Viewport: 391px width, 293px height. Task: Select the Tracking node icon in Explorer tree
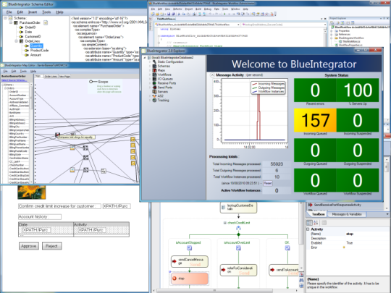[x=154, y=100]
